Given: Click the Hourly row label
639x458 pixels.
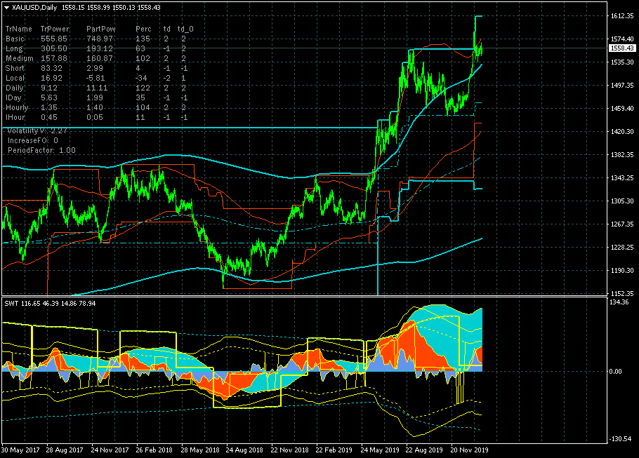Looking at the screenshot, I should (17, 107).
